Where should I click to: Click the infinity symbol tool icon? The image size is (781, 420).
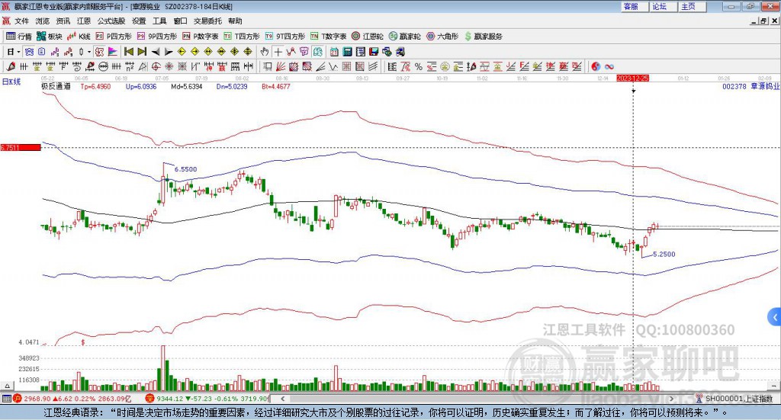(609, 66)
